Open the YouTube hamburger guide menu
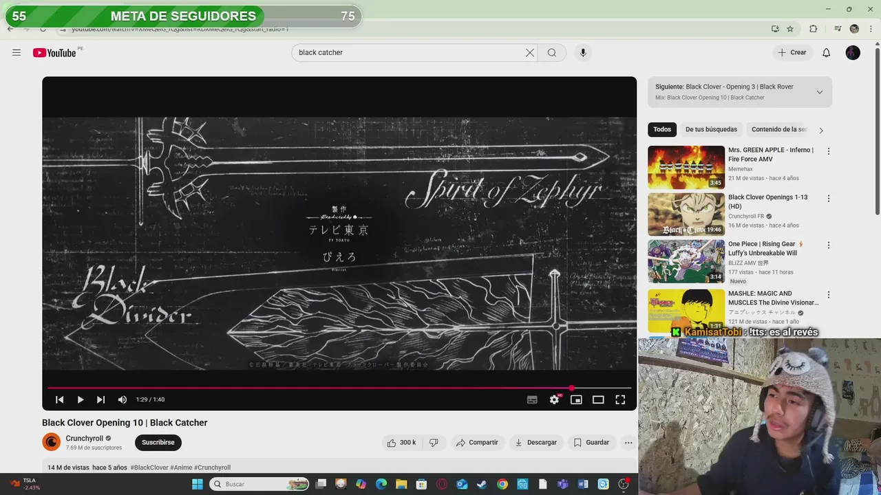The height and width of the screenshot is (495, 881). tap(17, 52)
